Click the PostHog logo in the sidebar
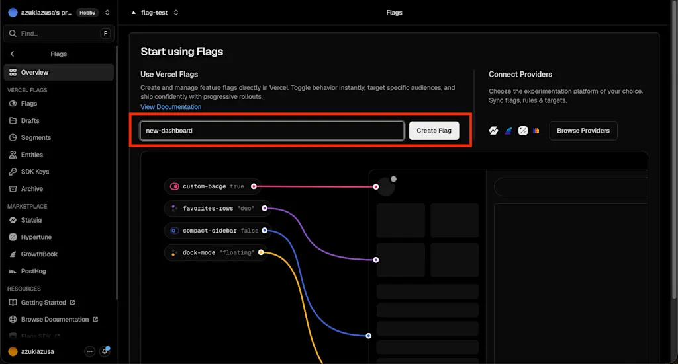Image resolution: width=678 pixels, height=364 pixels. [13, 272]
